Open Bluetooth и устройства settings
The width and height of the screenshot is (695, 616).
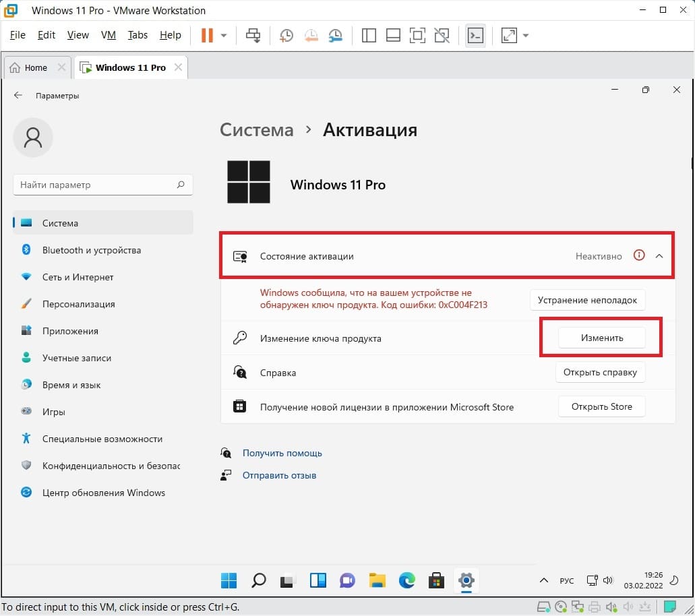tap(103, 250)
